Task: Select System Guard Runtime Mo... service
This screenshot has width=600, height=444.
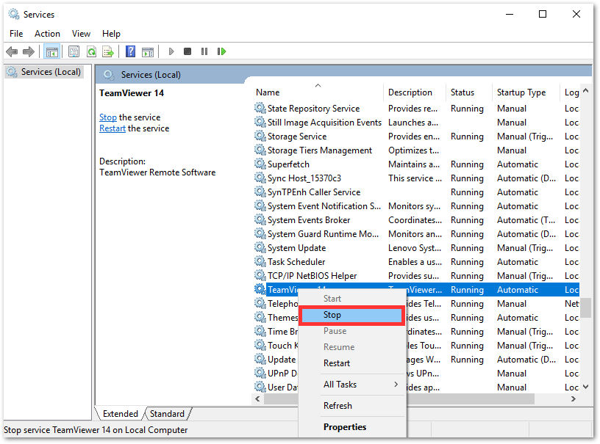Action: (x=416, y=233)
